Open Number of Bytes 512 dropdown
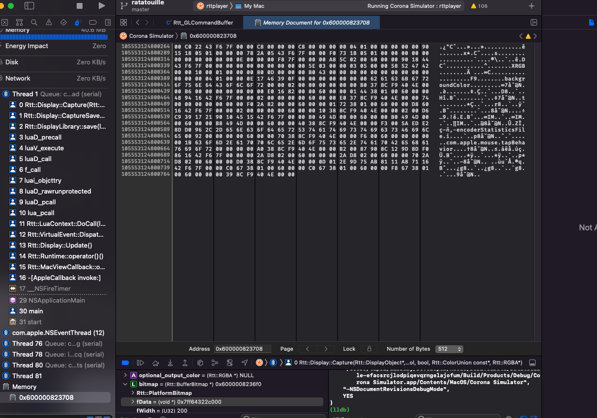Viewport: 597px width, 418px height. point(449,349)
